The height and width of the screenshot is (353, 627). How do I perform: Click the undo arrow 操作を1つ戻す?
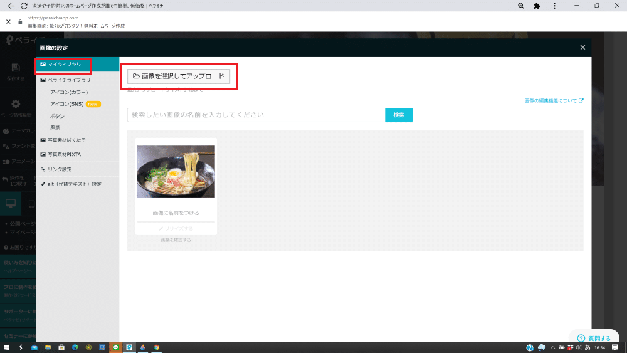(x=5, y=179)
